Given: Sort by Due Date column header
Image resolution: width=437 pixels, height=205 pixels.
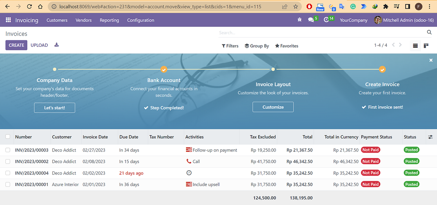Looking at the screenshot, I should (x=129, y=137).
